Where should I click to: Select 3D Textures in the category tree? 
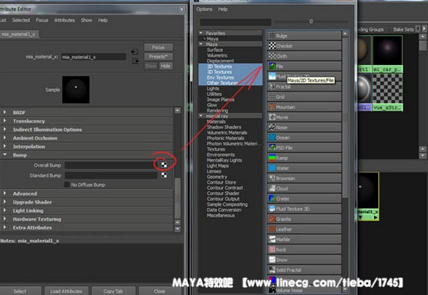[219, 72]
